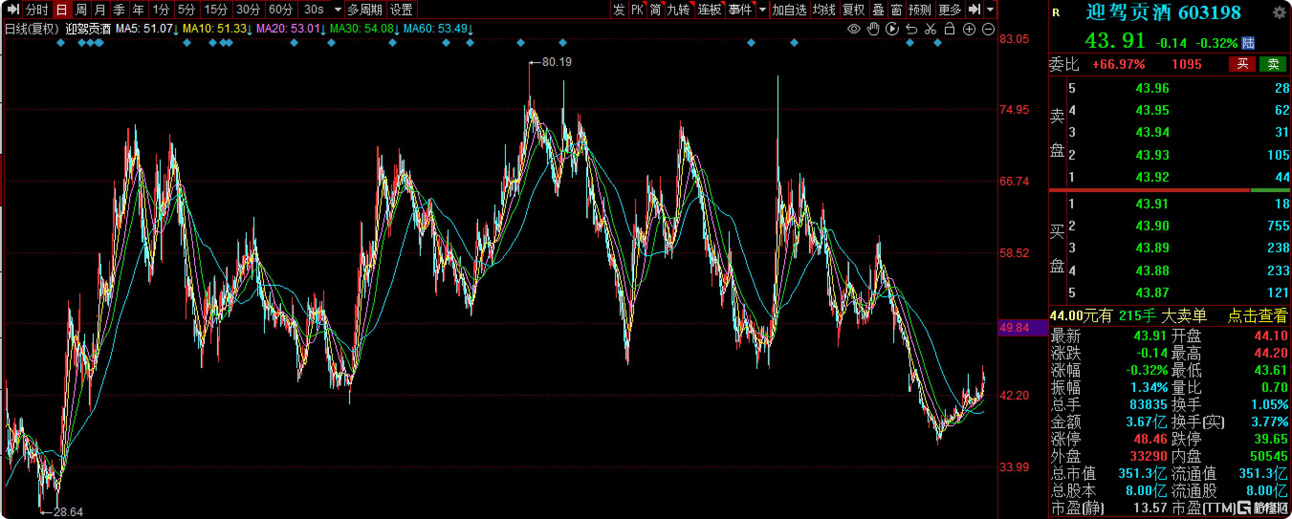Click stock title 迎驾贡酒 603198

[x=1163, y=12]
